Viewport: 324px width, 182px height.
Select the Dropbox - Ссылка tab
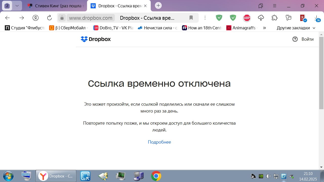coord(119,6)
